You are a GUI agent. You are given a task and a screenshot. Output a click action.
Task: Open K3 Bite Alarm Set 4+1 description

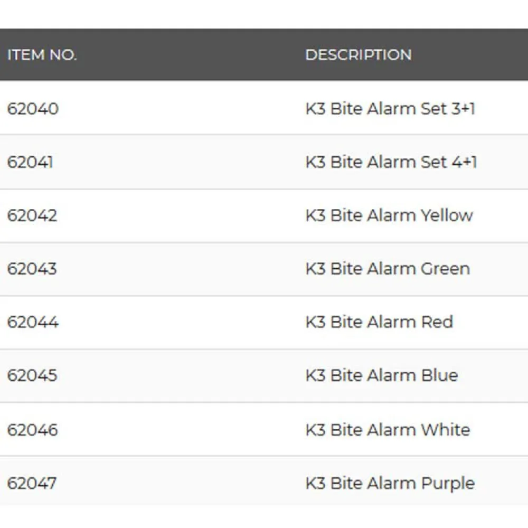391,162
